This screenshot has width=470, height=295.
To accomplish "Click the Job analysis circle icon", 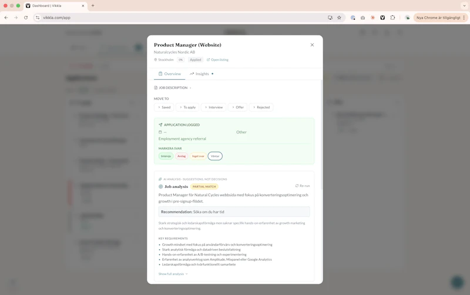I will coord(160,186).
